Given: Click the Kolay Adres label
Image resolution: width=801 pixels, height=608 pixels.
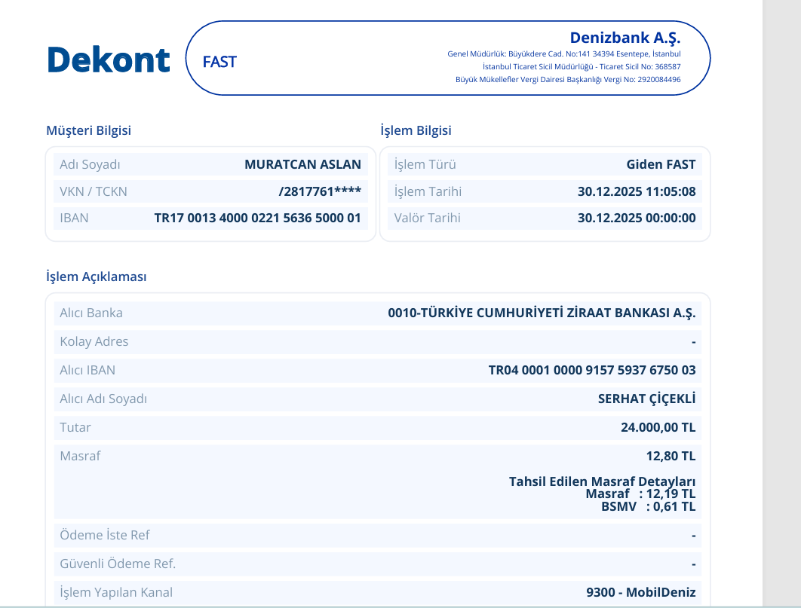Looking at the screenshot, I should pos(94,341).
